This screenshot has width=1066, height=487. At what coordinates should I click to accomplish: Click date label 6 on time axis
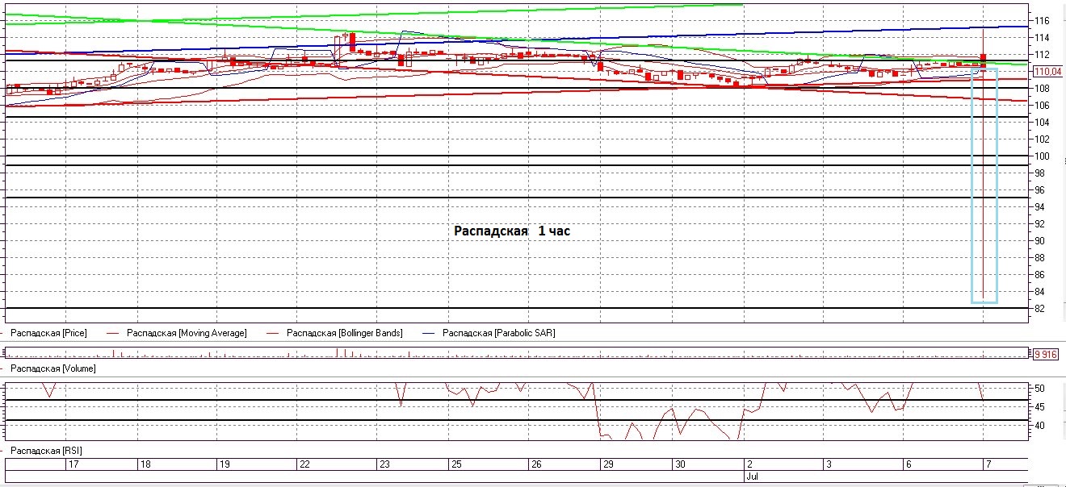coord(909,464)
